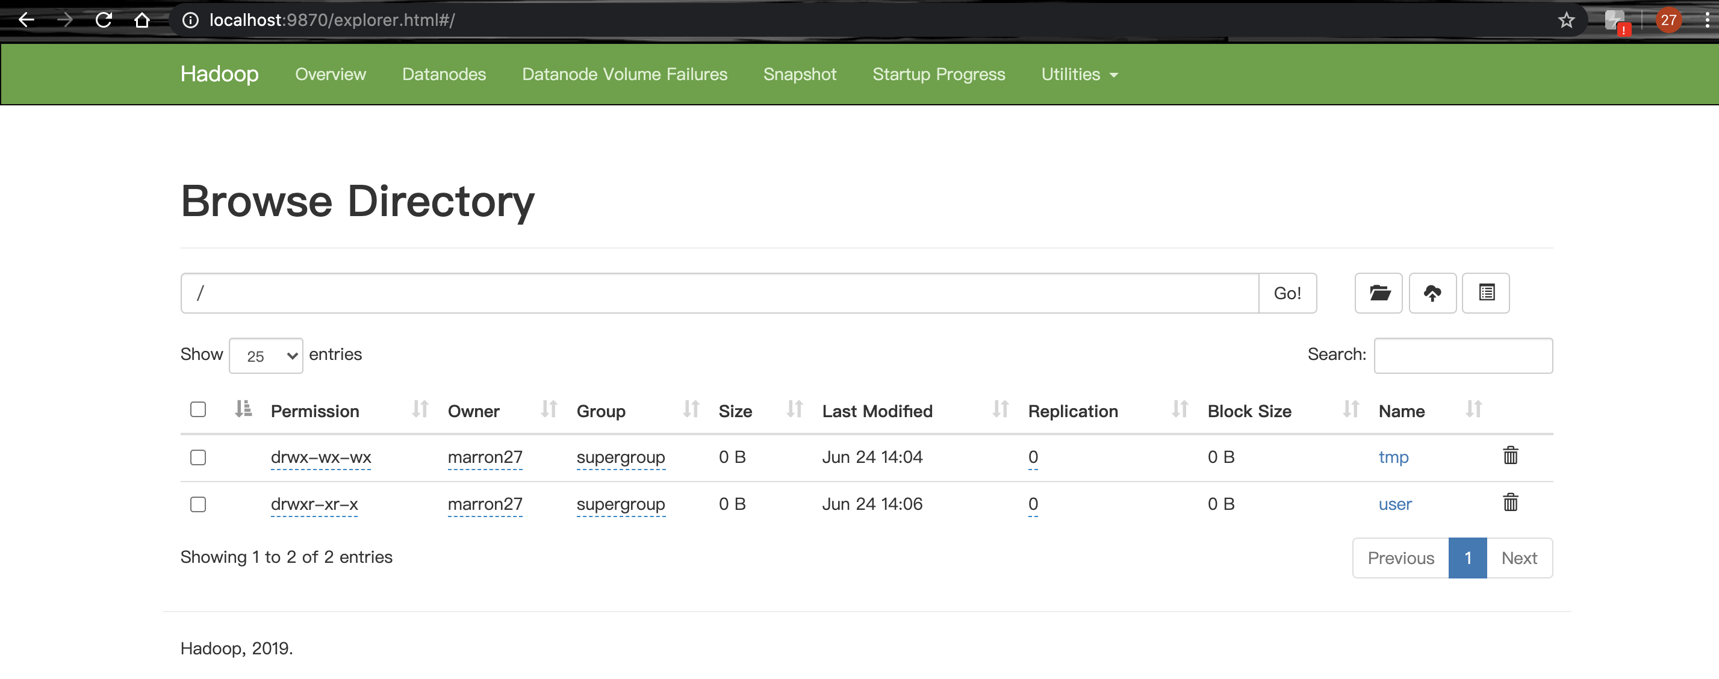1719x679 pixels.
Task: Click the Go button to navigate
Action: [1288, 293]
